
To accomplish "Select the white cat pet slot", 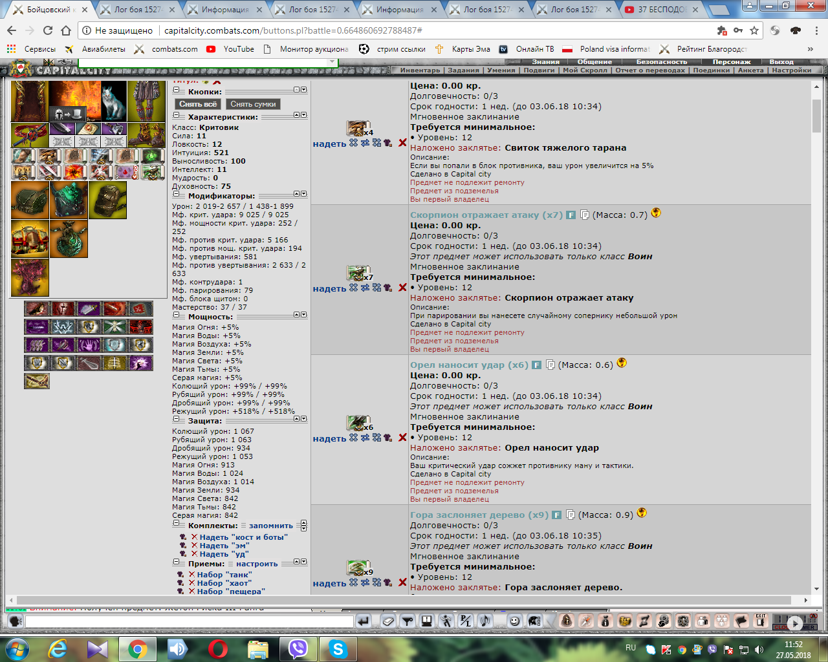I will tap(114, 101).
